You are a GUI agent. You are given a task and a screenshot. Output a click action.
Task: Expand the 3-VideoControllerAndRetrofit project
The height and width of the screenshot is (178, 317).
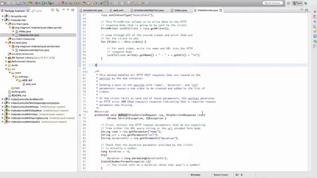(x=2, y=99)
